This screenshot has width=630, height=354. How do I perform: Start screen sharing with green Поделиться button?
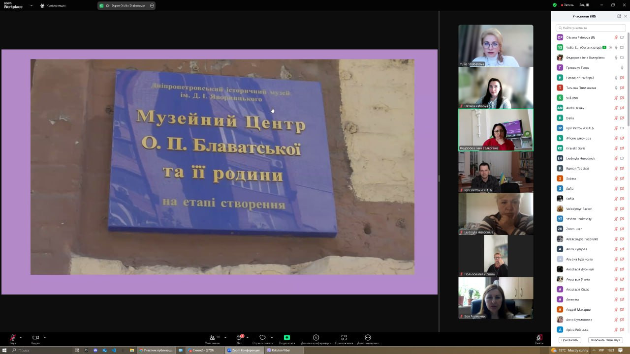[x=287, y=339]
